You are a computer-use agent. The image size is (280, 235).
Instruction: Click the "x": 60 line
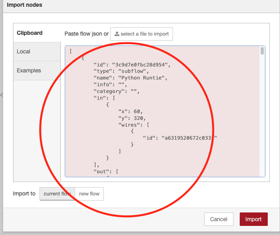click(x=130, y=112)
